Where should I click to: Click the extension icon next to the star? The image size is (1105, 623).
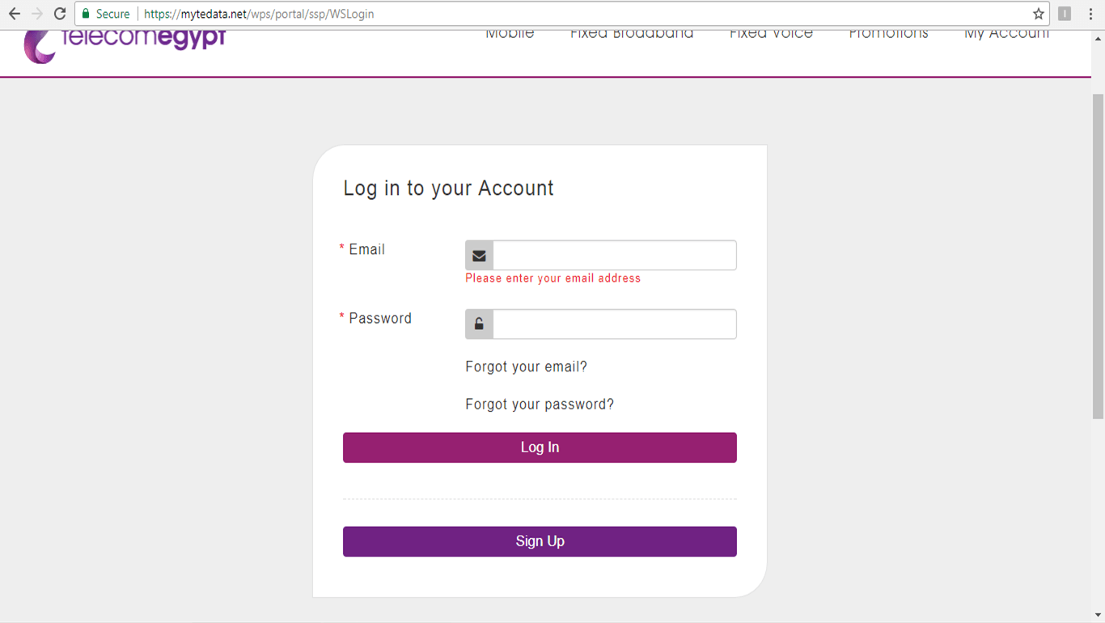1065,14
